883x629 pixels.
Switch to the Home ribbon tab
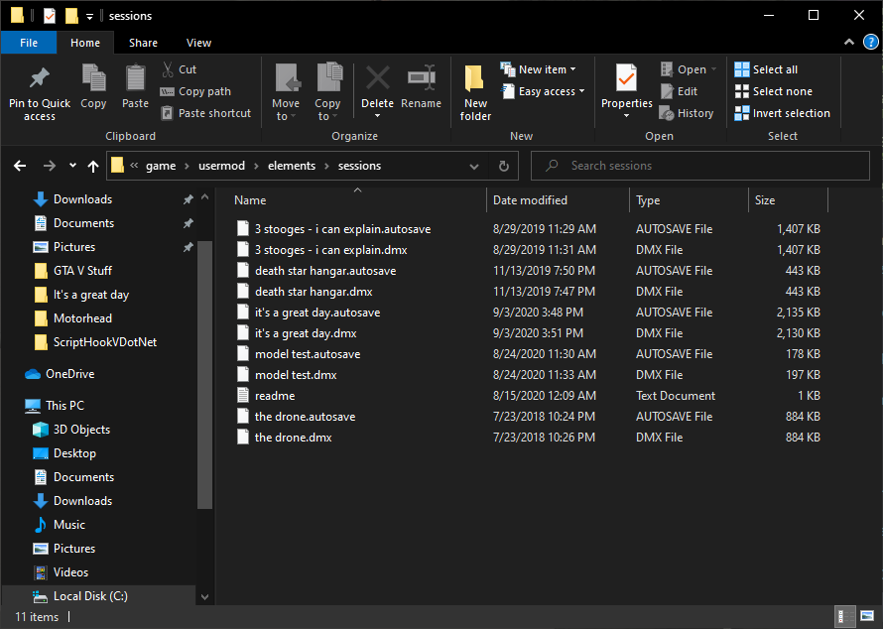pos(85,43)
